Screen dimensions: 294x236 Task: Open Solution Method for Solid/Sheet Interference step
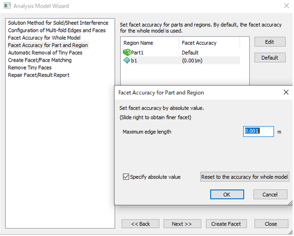[x=58, y=23]
